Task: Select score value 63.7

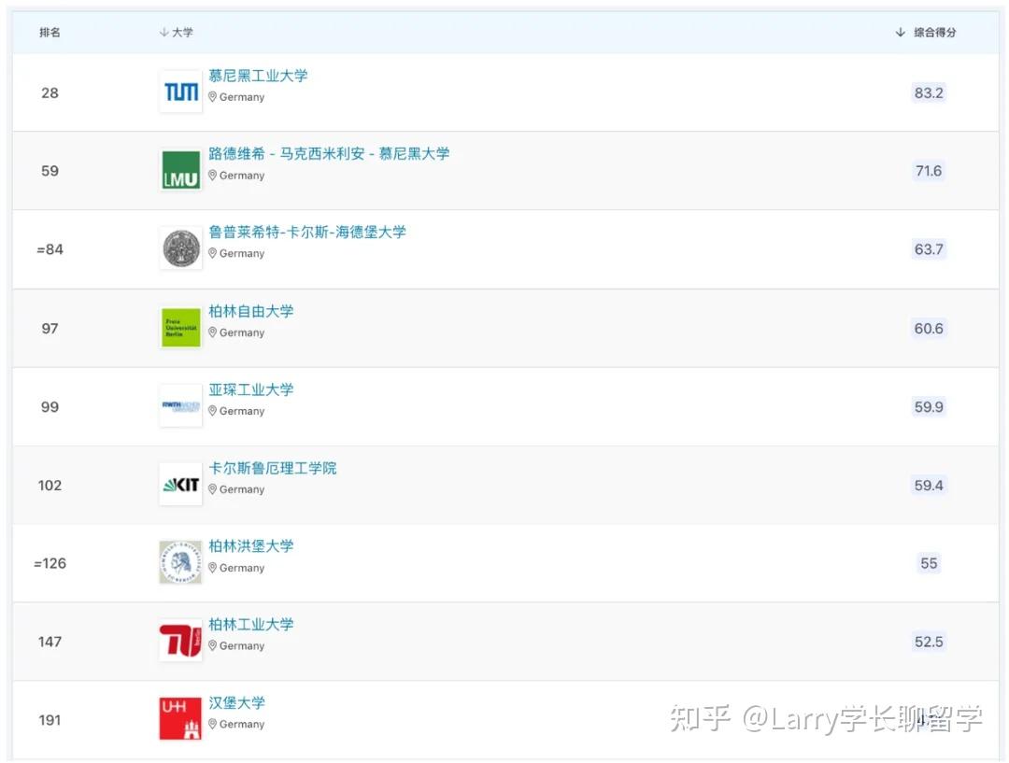Action: (929, 249)
